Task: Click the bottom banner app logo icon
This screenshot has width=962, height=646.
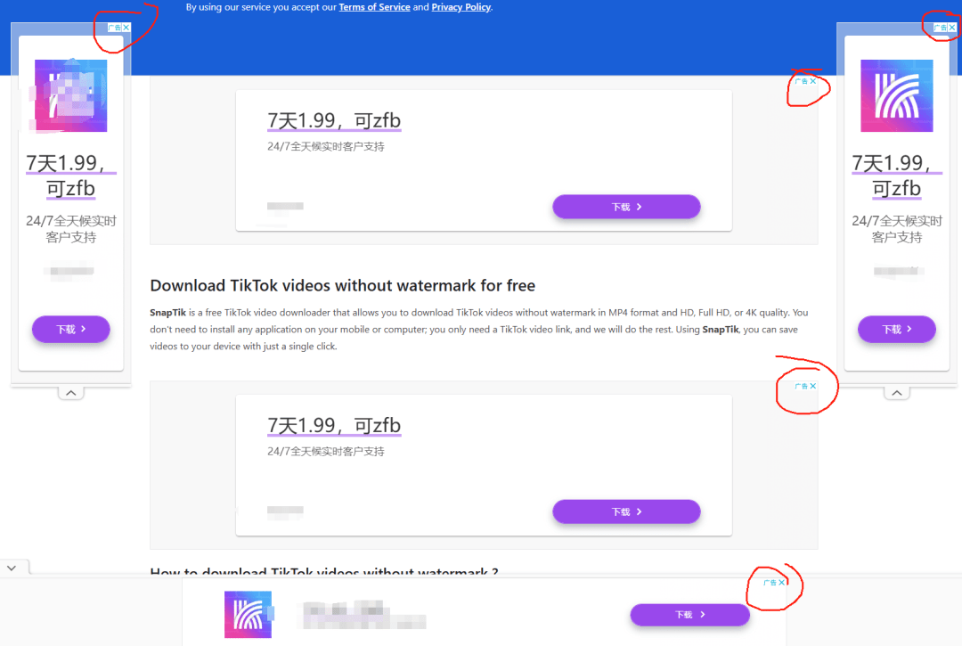Action: (x=248, y=614)
